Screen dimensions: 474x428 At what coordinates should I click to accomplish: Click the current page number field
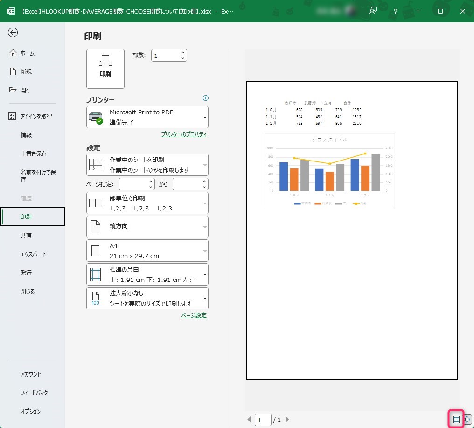coord(263,420)
